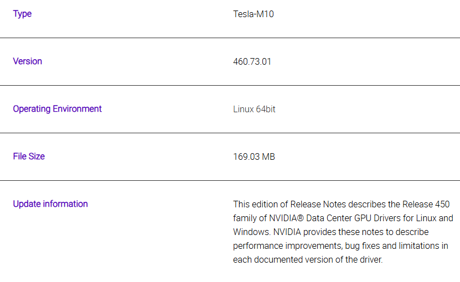Click the File Size label
The height and width of the screenshot is (282, 460).
point(29,156)
